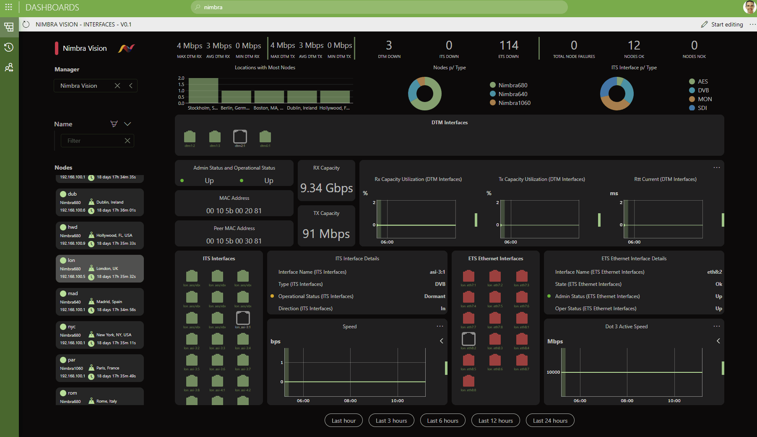Image resolution: width=757 pixels, height=437 pixels.
Task: Select the lon asi-3:2 ITS interface
Action: pos(192,339)
